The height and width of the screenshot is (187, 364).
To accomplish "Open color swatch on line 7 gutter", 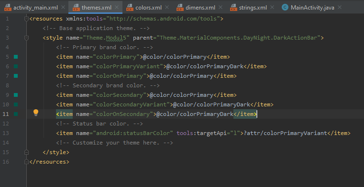I will (16, 76).
